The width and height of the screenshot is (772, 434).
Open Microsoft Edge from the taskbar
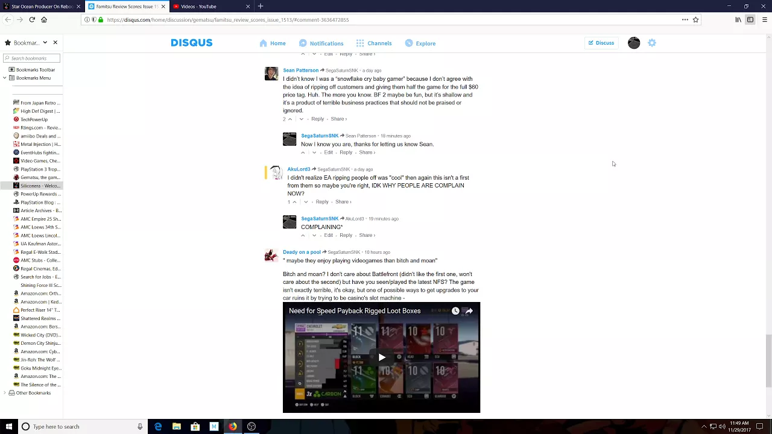pos(158,427)
